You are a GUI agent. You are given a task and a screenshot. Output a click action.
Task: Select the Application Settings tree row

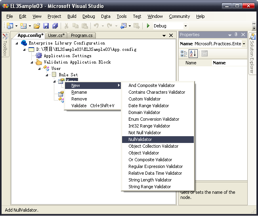pos(67,56)
